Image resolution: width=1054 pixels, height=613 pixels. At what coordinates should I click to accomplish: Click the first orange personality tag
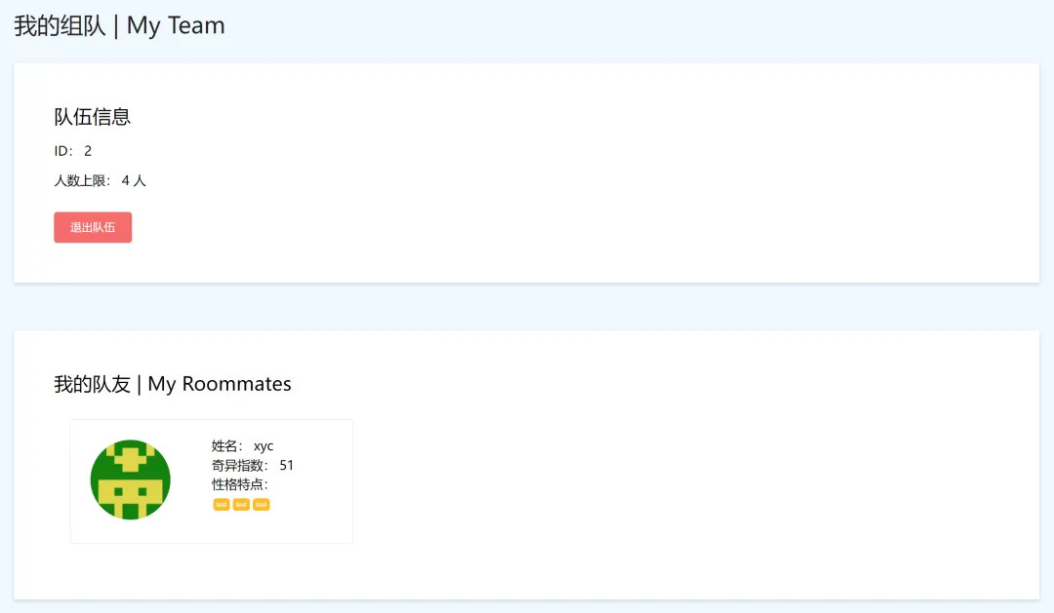point(222,504)
